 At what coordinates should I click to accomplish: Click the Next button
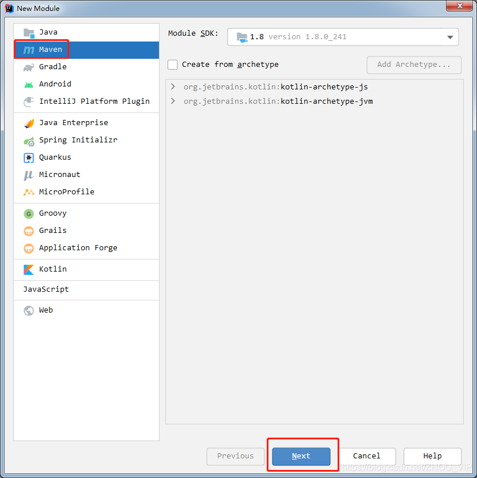coord(301,456)
